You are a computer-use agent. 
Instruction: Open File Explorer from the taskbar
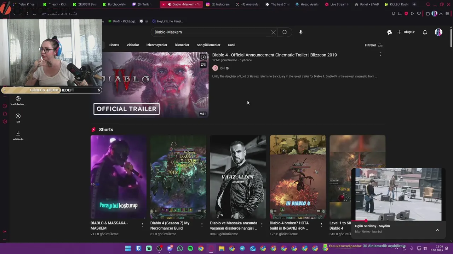[x=222, y=248]
